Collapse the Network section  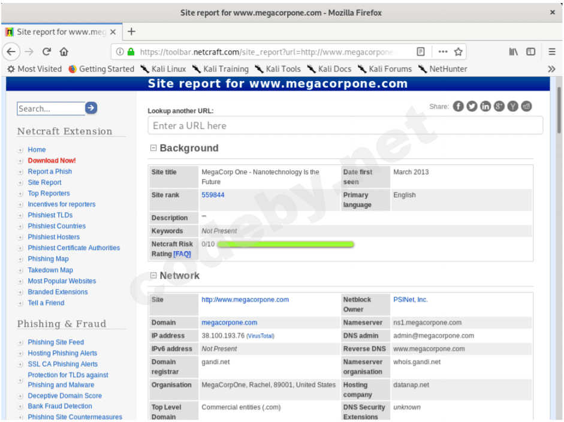point(153,275)
